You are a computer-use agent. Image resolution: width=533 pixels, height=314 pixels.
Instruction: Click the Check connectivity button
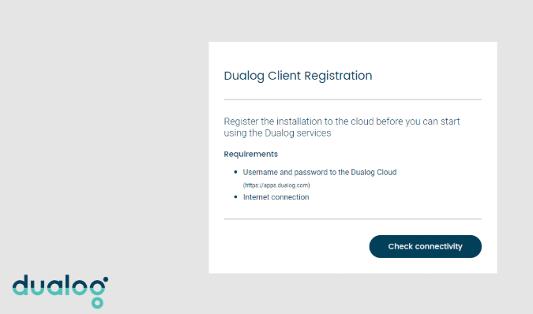tap(426, 246)
